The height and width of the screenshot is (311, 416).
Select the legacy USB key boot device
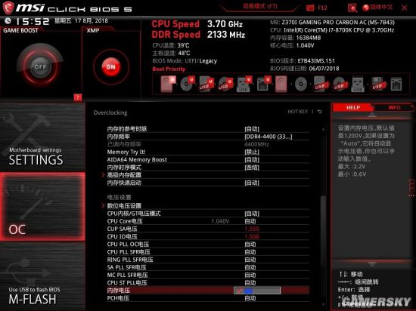pyautogui.click(x=358, y=84)
